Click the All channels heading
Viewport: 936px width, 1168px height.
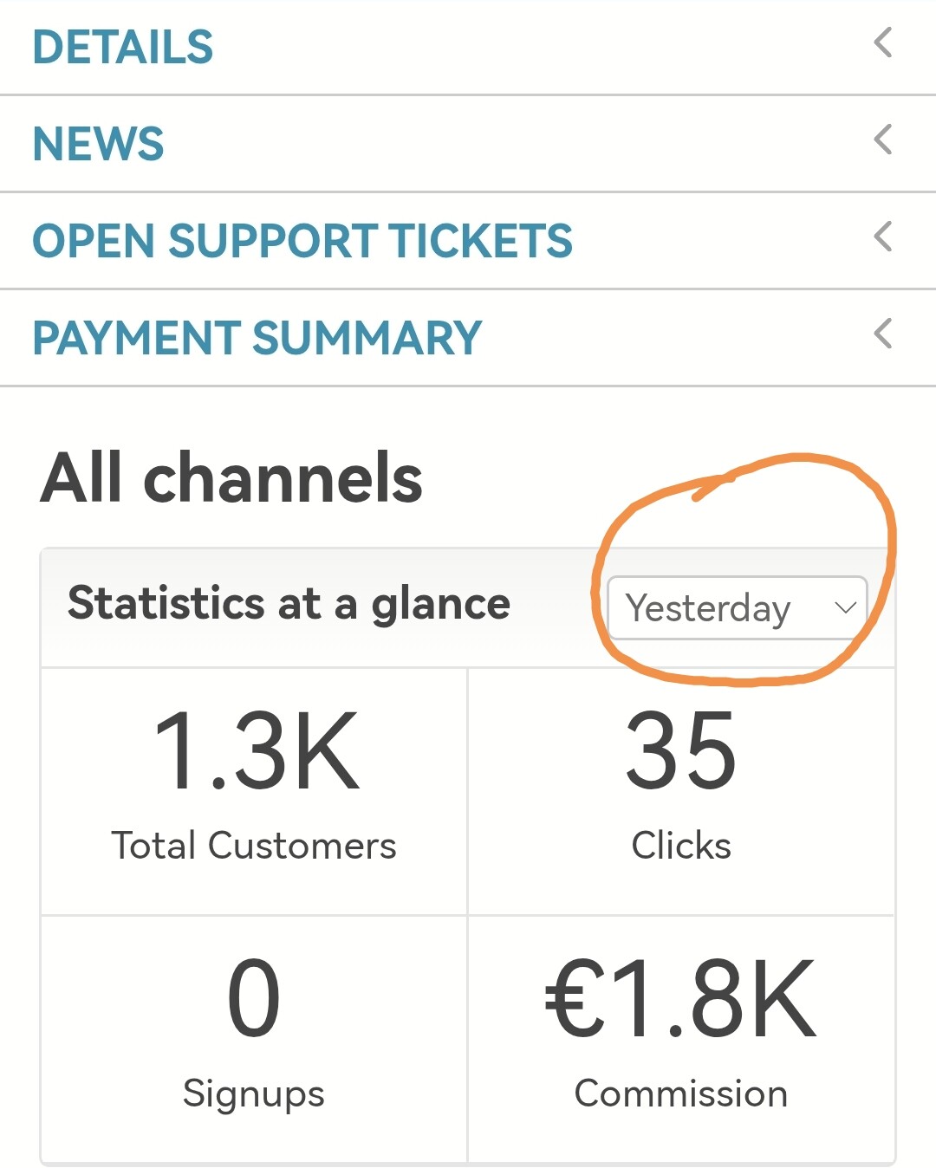(x=231, y=477)
